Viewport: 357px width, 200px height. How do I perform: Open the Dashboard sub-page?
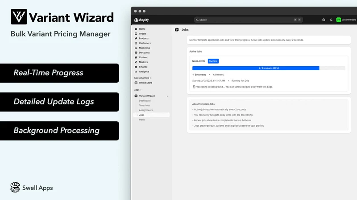(145, 101)
